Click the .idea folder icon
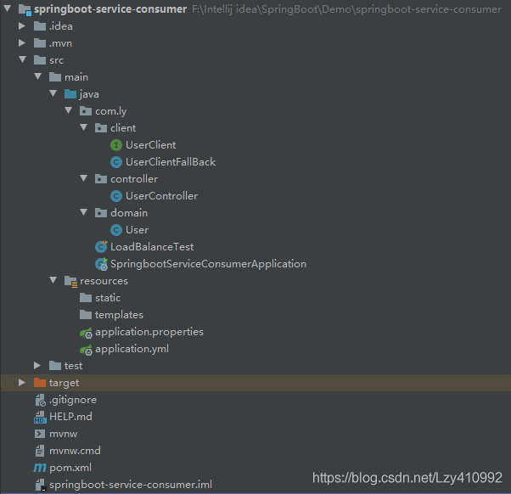Viewport: 511px width, 494px height. [x=40, y=26]
